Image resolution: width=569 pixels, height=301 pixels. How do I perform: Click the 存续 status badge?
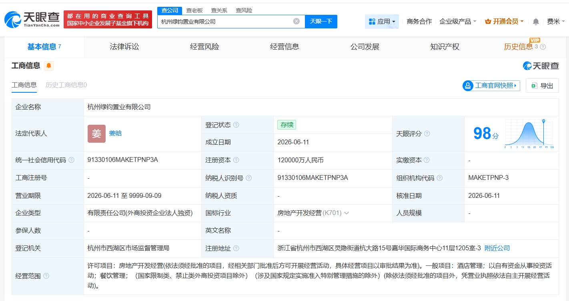coord(287,125)
